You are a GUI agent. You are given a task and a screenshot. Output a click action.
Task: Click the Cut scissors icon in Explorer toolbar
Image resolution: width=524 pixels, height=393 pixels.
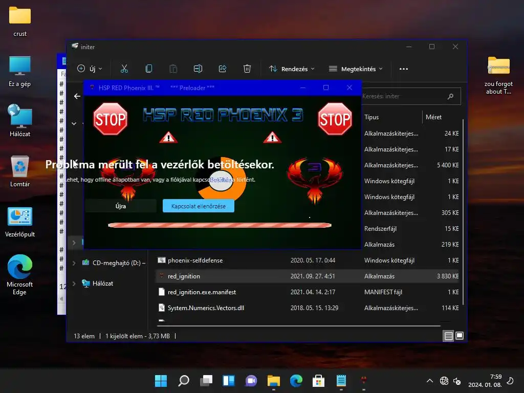[124, 69]
